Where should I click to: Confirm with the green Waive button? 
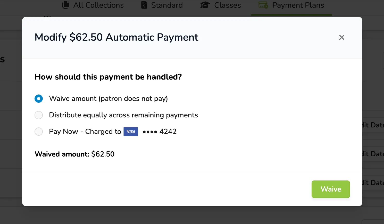pos(331,189)
